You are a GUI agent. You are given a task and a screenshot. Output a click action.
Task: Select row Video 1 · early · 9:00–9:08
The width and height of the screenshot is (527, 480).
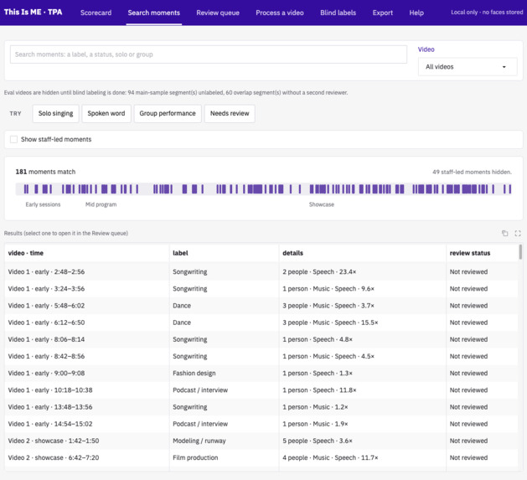261,373
